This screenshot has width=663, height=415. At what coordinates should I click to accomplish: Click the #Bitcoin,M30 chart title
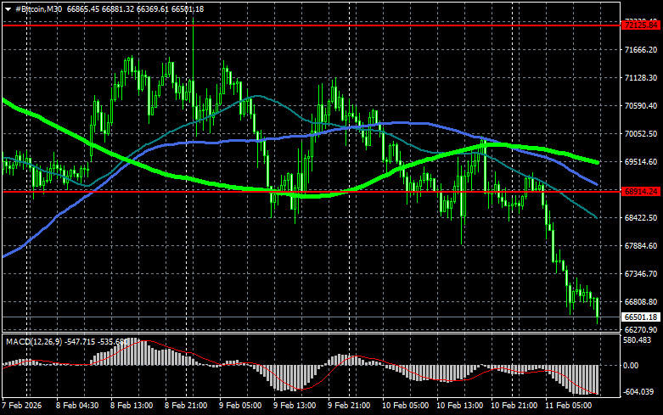pos(39,9)
